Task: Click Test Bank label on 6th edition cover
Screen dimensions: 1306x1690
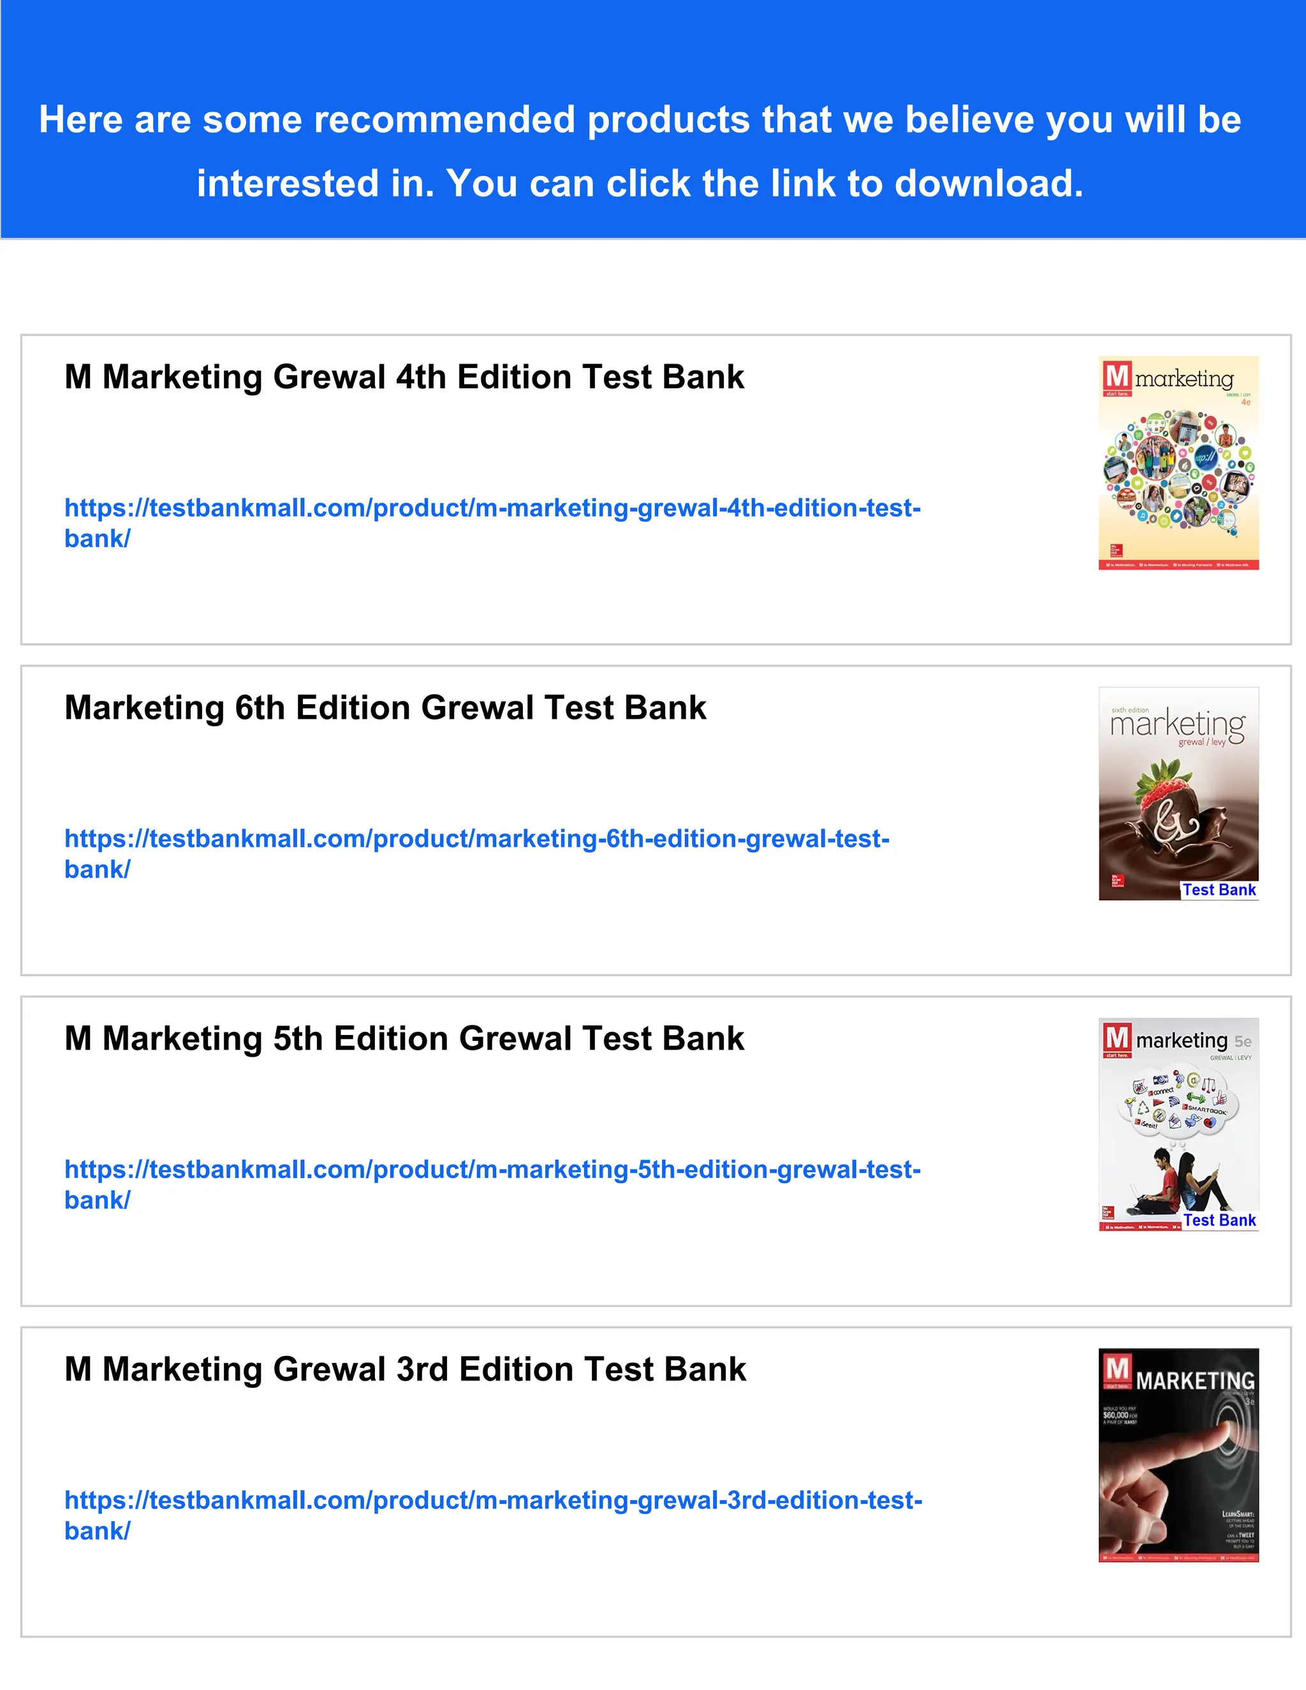Action: pyautogui.click(x=1219, y=890)
